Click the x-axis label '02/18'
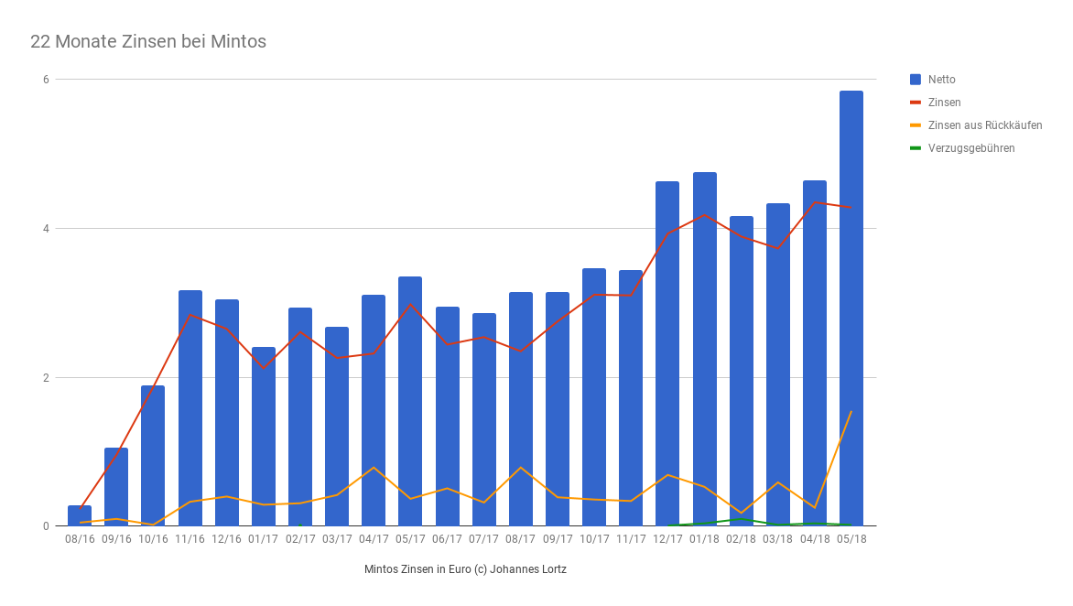The image size is (1073, 606). 741,539
